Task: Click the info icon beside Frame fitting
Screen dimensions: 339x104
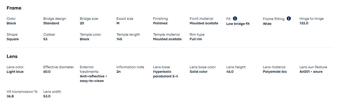Action: pyautogui.click(x=289, y=18)
